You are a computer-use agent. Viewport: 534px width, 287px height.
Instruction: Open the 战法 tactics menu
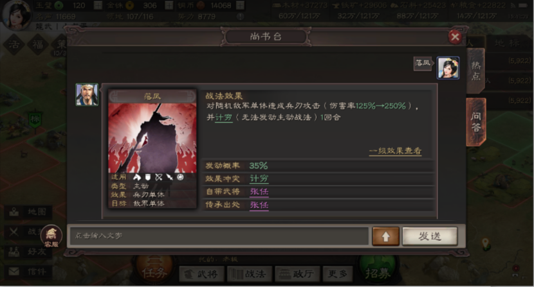(249, 274)
